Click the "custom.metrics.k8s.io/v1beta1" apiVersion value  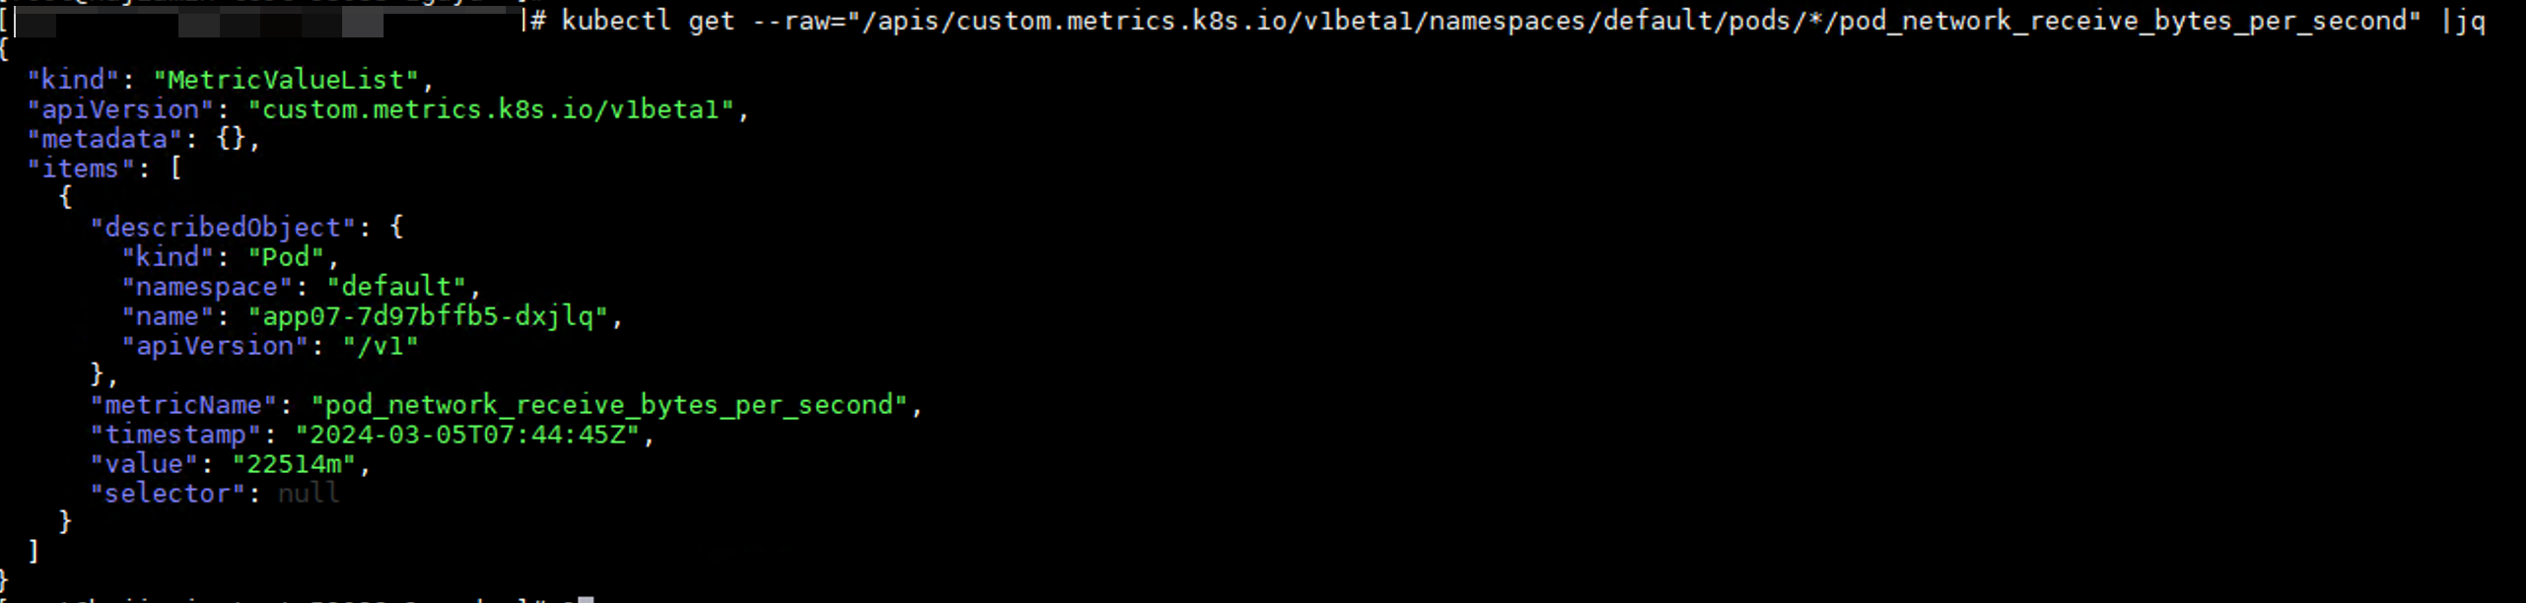click(x=491, y=109)
